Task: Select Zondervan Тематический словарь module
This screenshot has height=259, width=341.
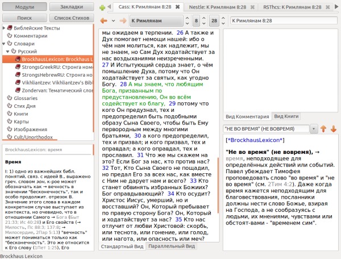Action: pyautogui.click(x=57, y=90)
